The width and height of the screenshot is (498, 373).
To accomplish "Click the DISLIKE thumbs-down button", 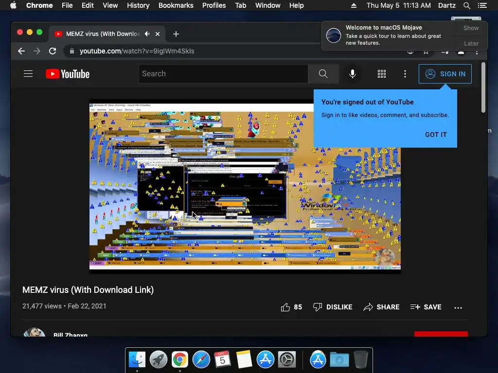I will pyautogui.click(x=333, y=307).
